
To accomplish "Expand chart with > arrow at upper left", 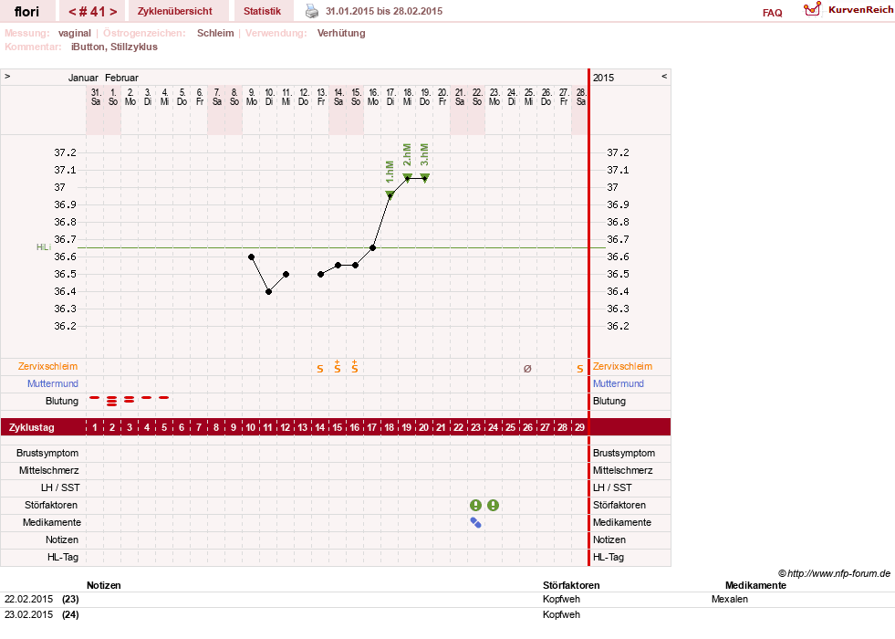I will 7,76.
